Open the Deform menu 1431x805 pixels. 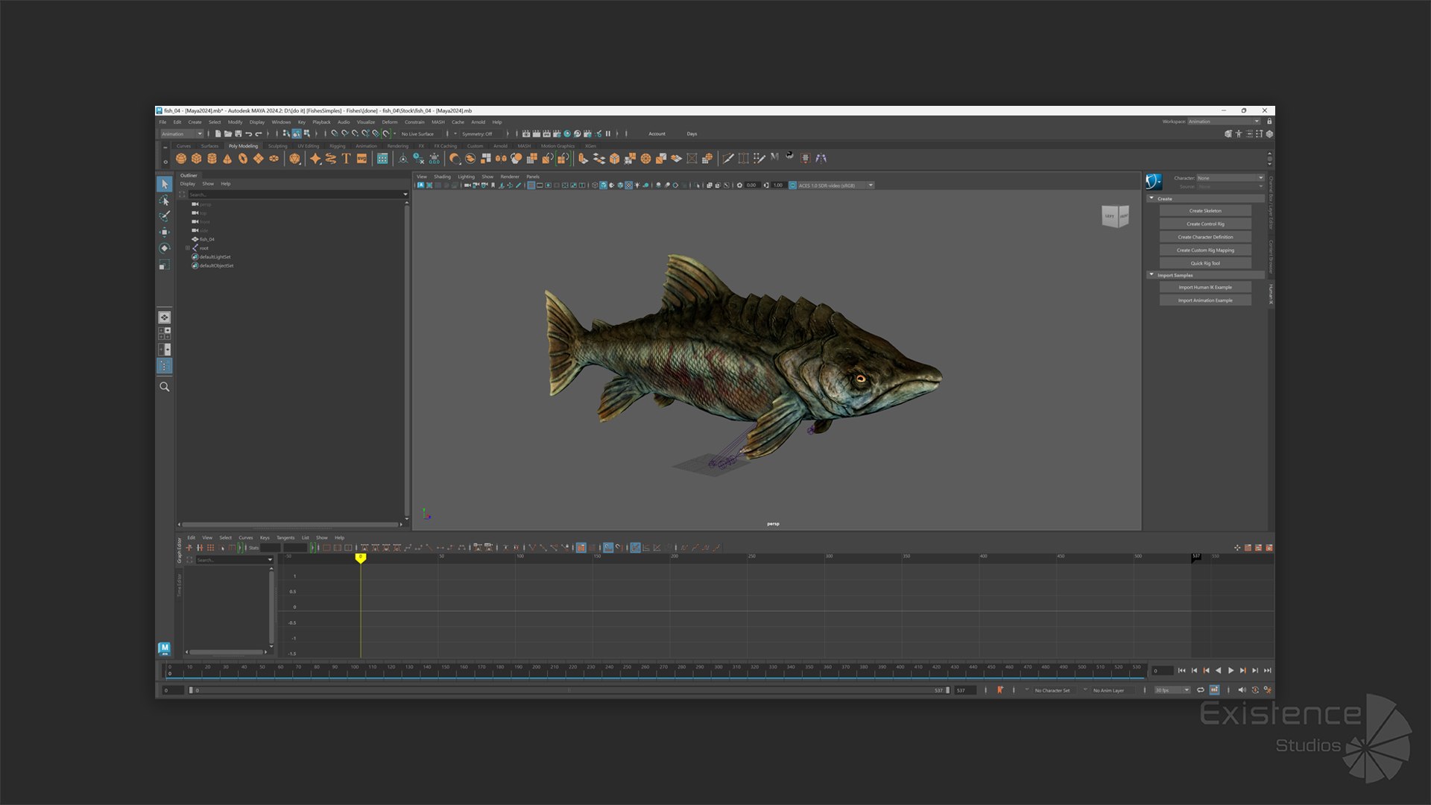[390, 122]
